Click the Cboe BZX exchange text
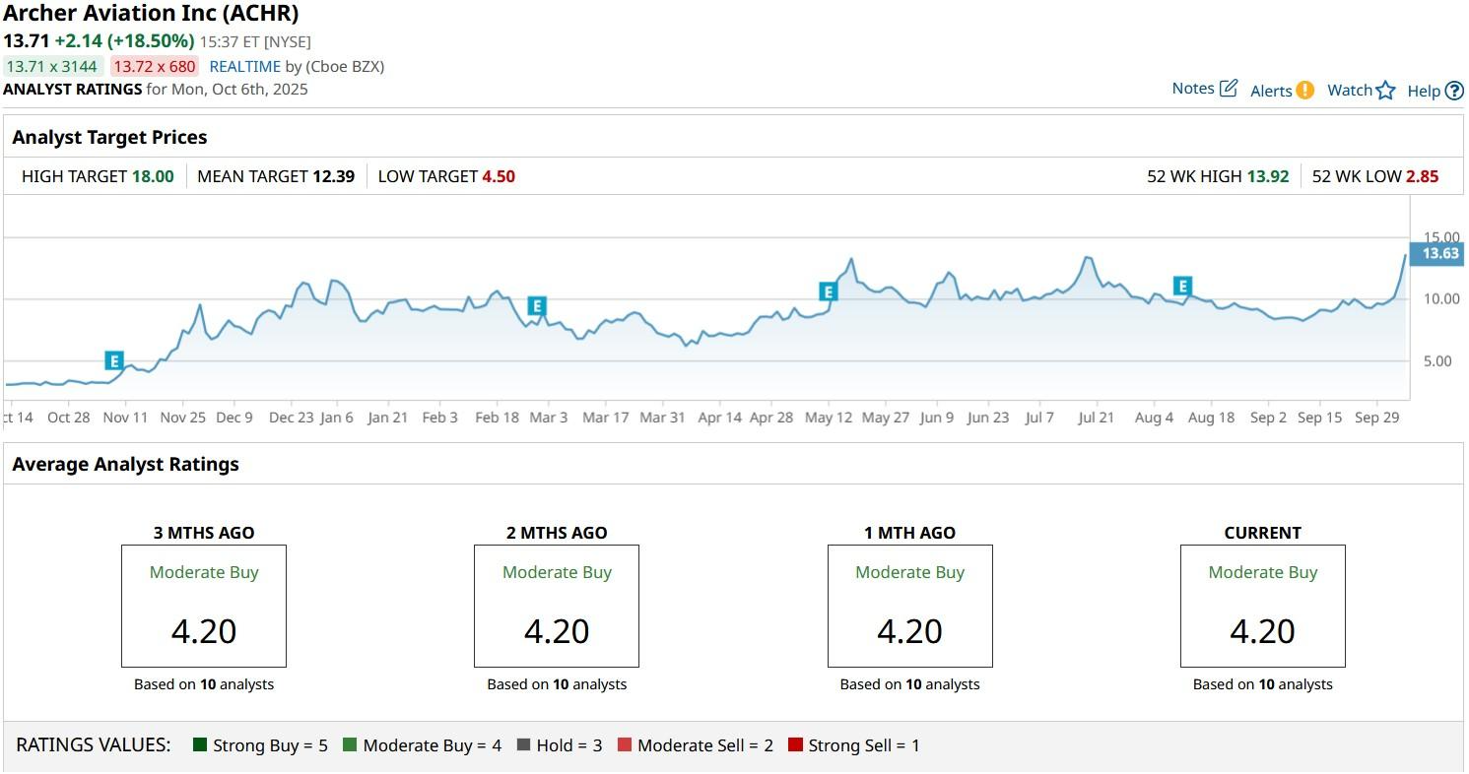 tap(345, 66)
